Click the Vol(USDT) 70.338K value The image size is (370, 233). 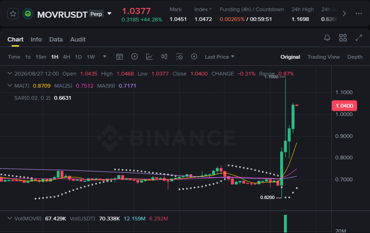click(x=109, y=219)
